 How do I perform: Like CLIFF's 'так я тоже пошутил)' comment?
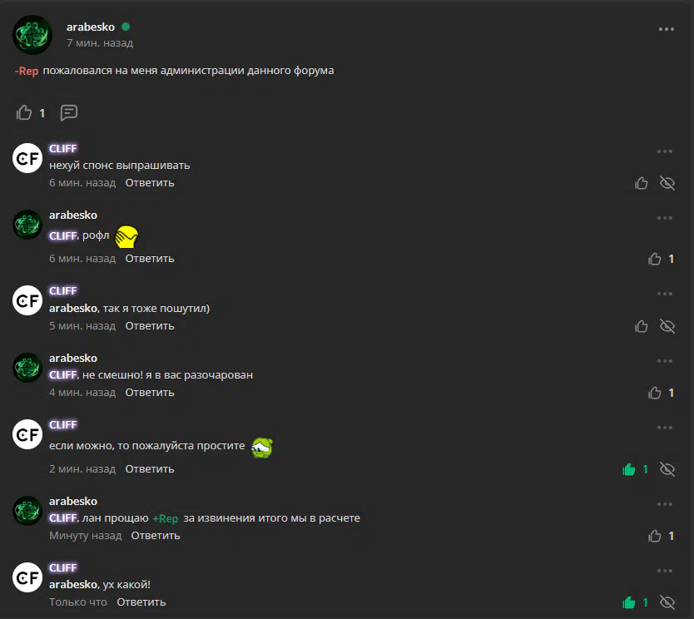[x=642, y=326]
